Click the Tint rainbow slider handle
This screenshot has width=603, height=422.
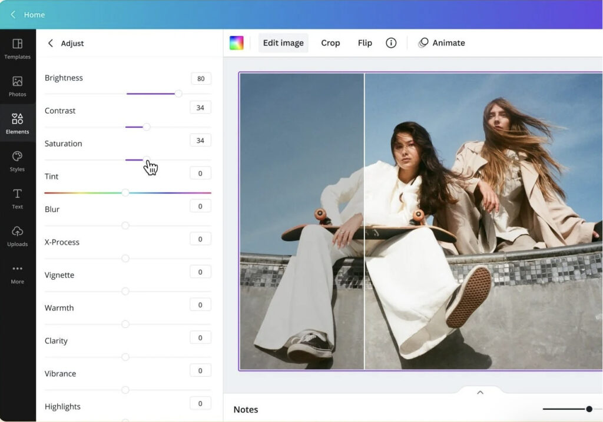tap(125, 192)
